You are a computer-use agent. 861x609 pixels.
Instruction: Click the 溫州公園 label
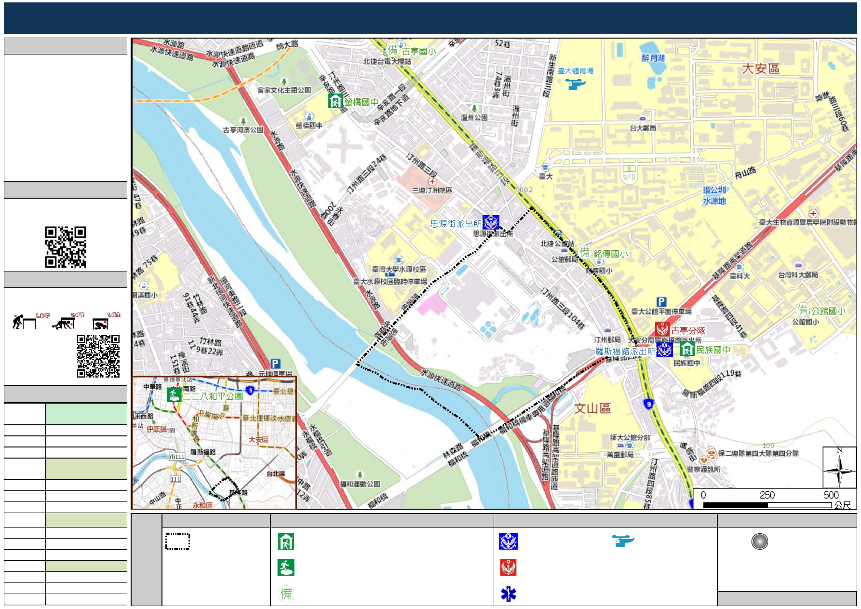coord(474,117)
